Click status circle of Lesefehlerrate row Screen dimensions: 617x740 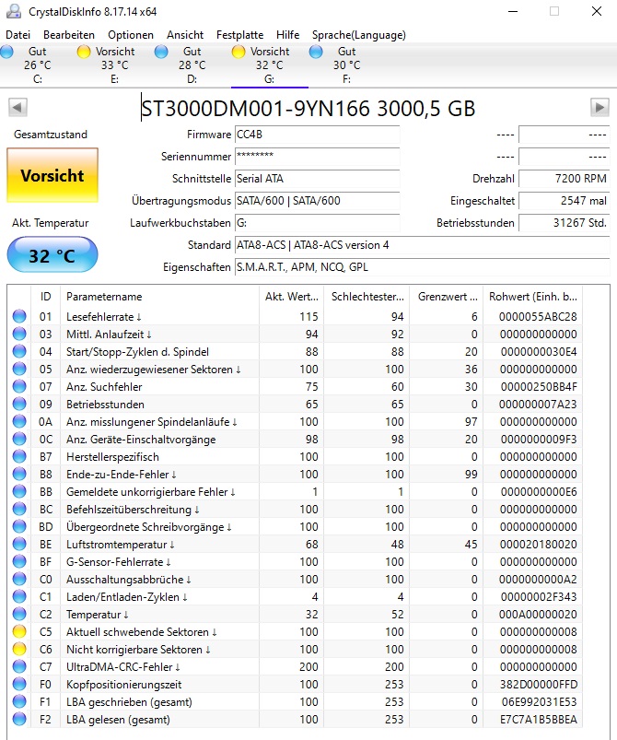19,316
